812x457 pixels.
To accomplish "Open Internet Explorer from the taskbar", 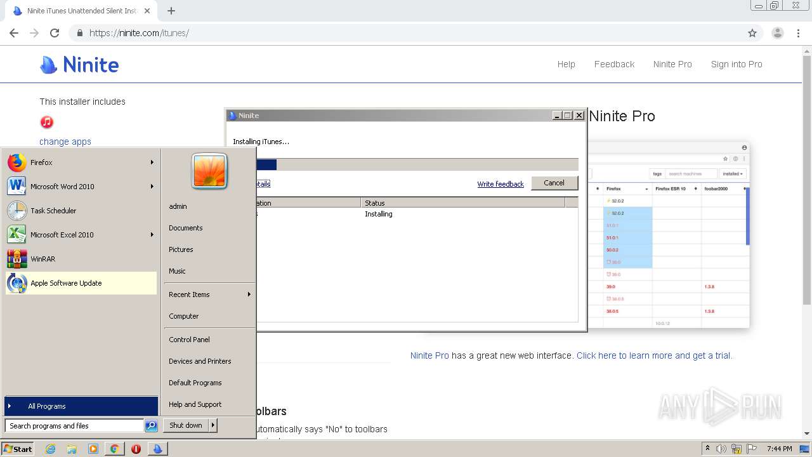I will tap(51, 449).
